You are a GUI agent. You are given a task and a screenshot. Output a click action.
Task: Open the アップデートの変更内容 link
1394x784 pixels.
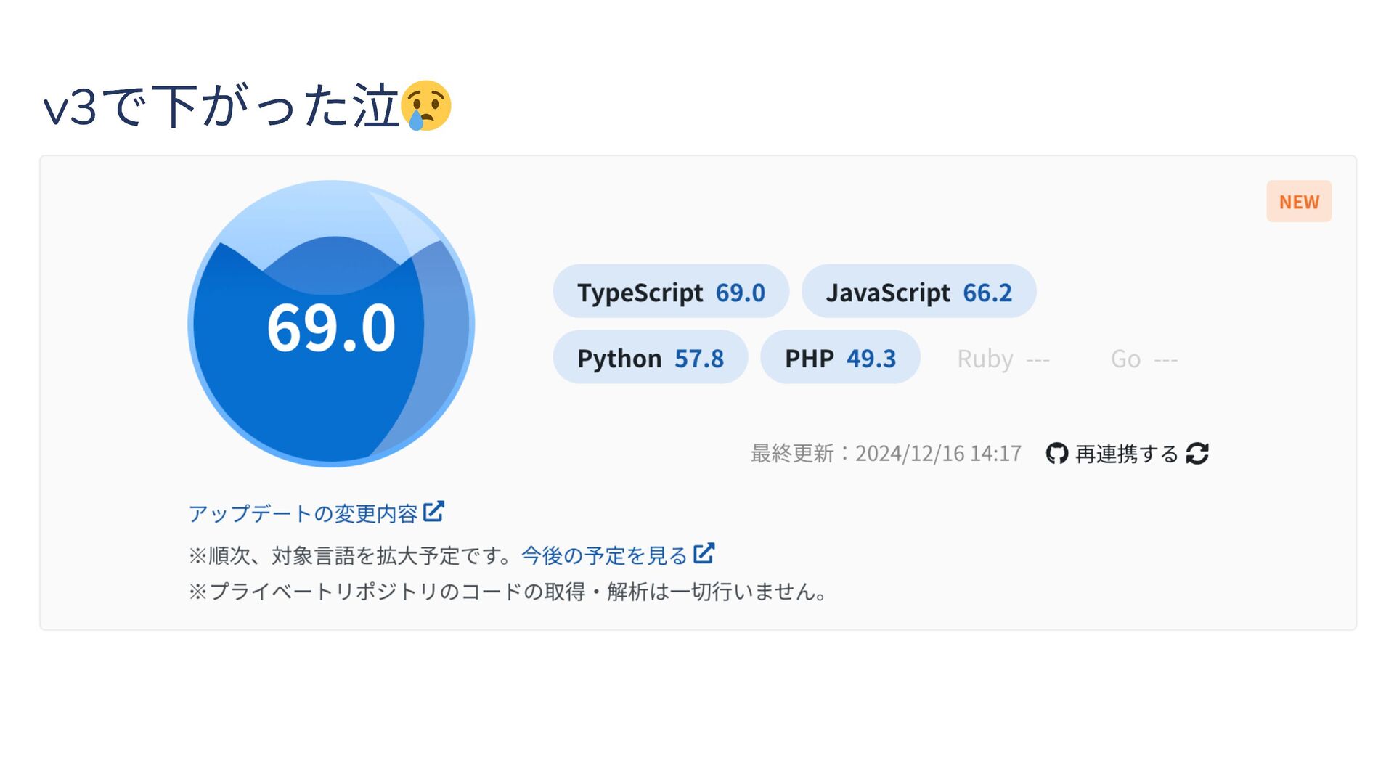tap(303, 514)
